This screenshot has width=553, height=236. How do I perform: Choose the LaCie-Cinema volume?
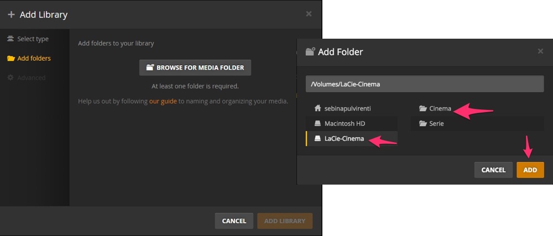click(x=344, y=139)
